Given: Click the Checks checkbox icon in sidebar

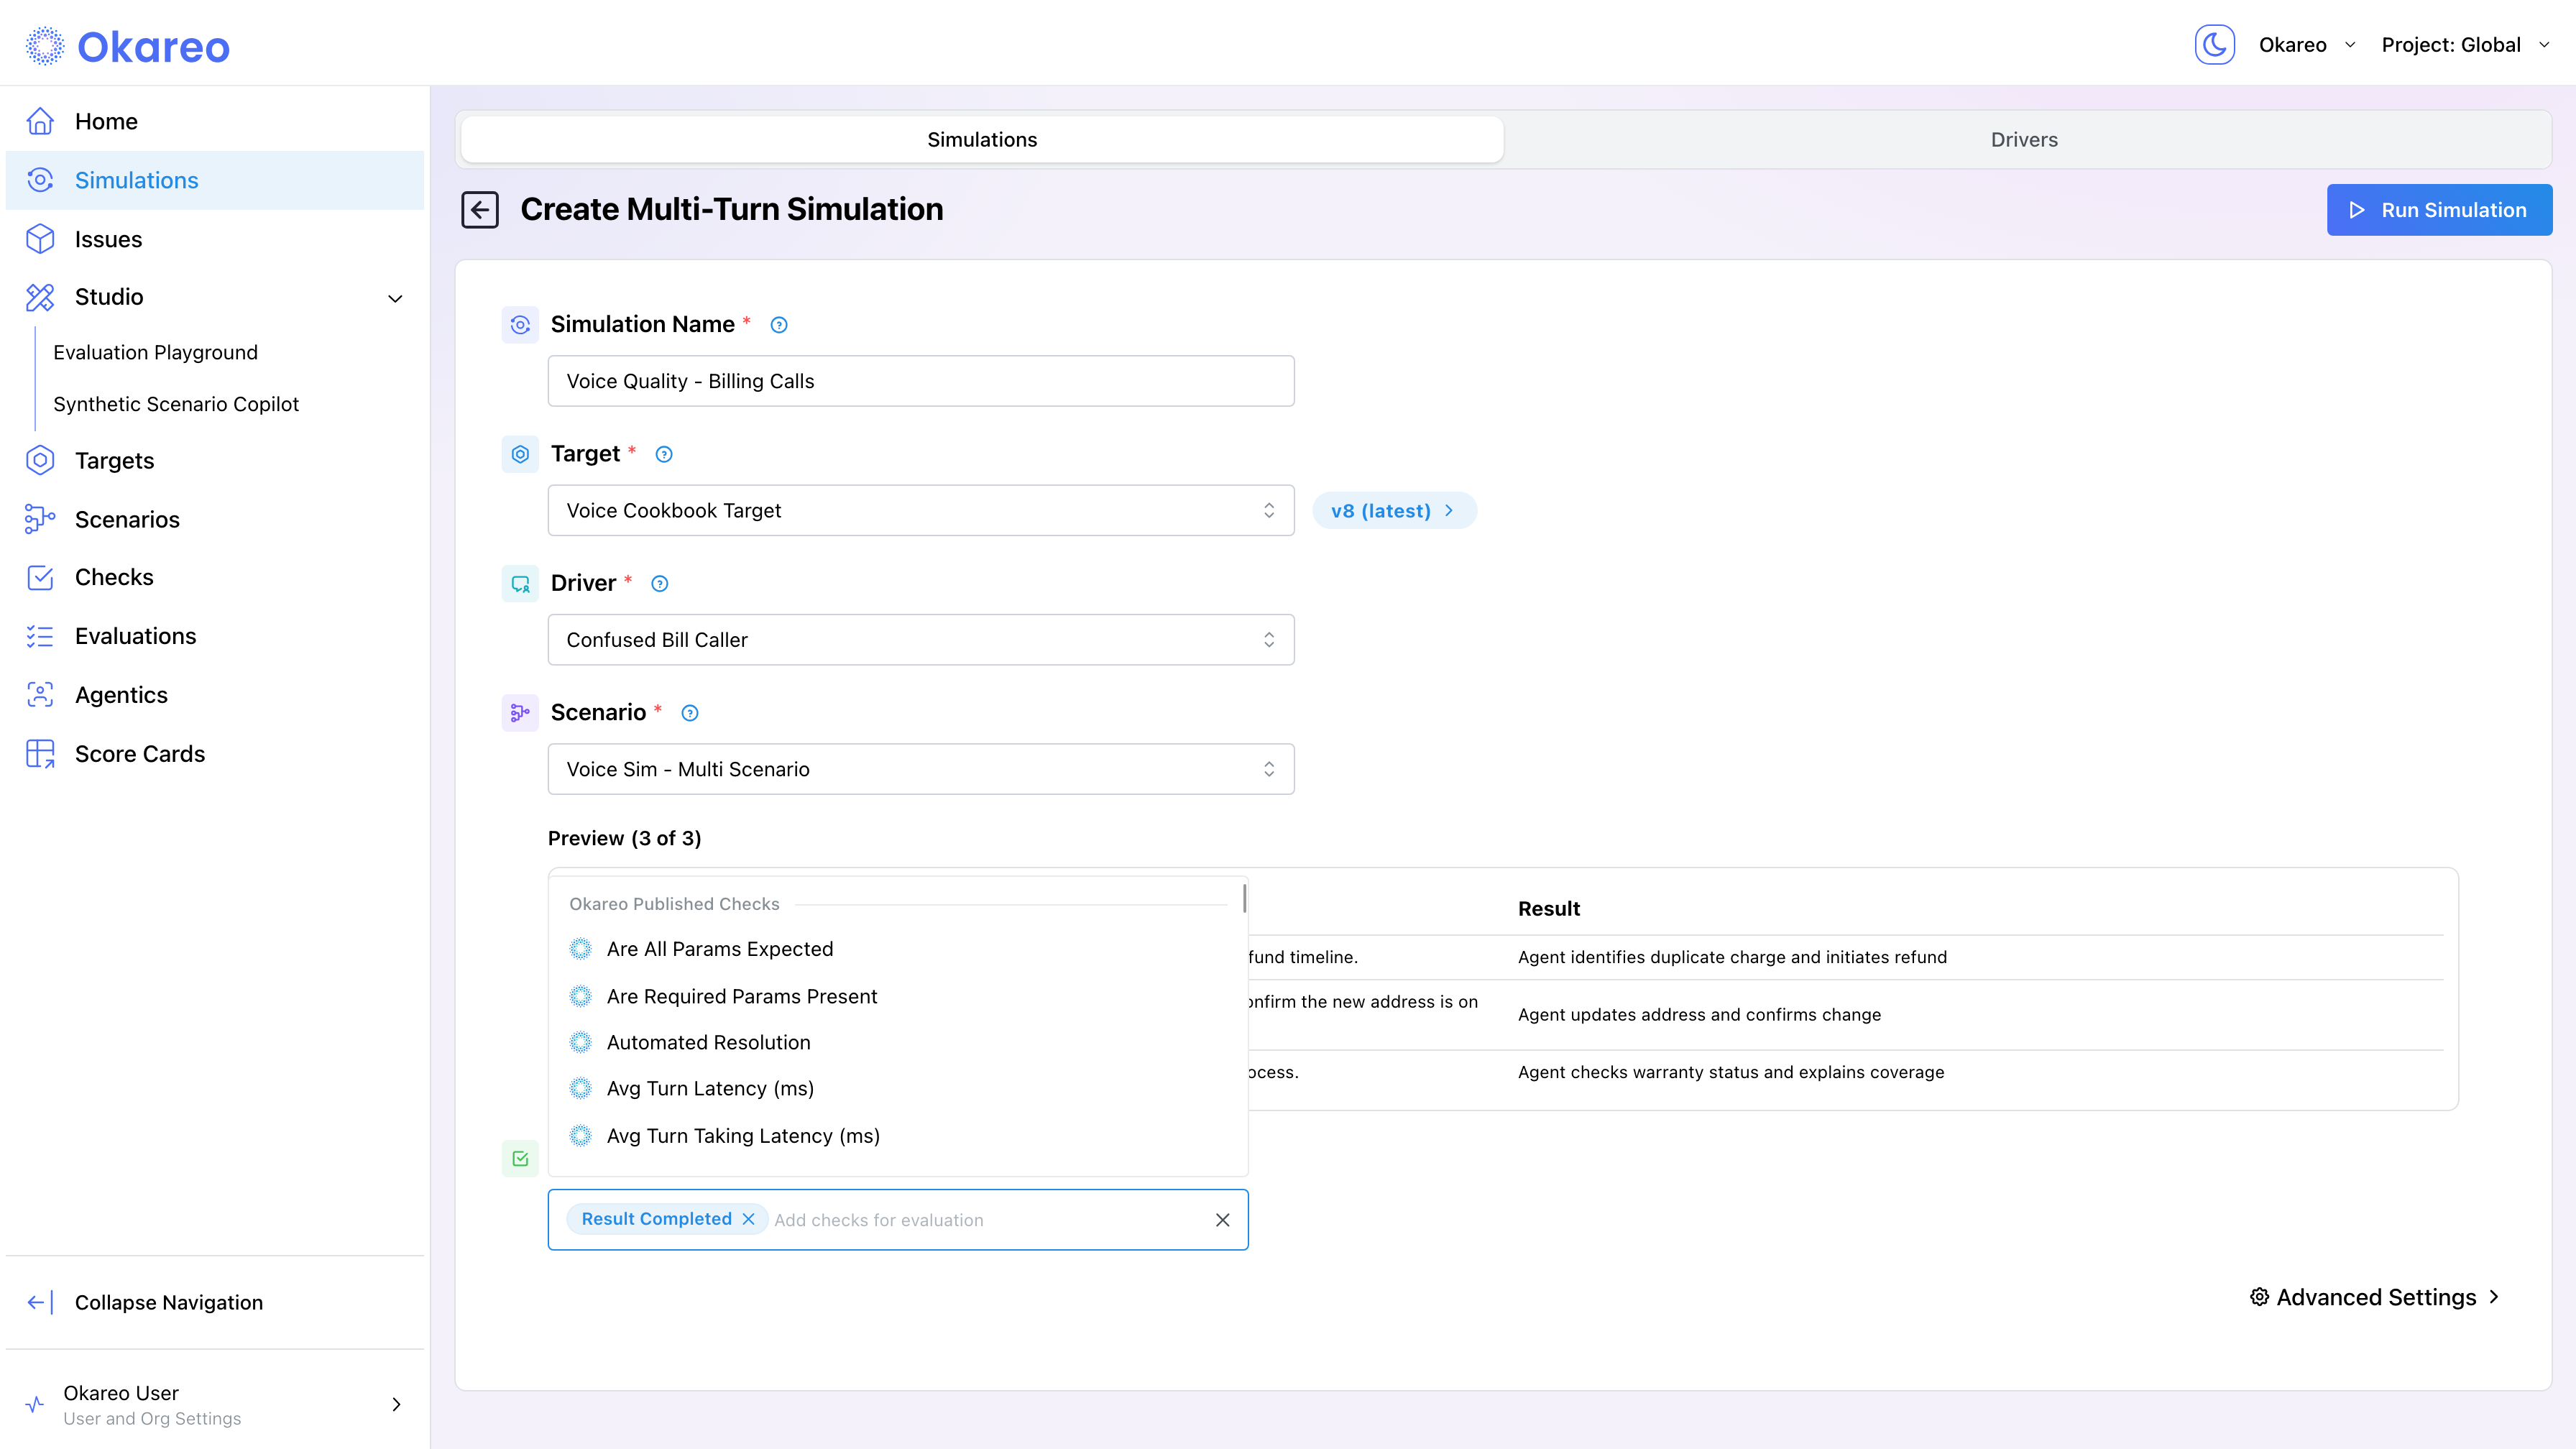Looking at the screenshot, I should [40, 577].
